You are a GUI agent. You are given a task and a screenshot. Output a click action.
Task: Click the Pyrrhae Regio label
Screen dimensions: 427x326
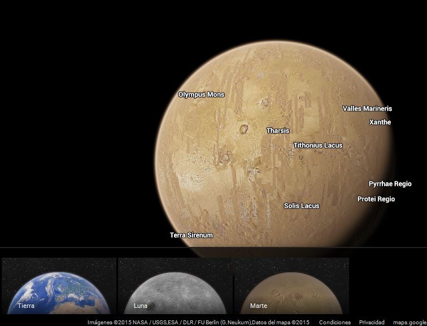(390, 184)
